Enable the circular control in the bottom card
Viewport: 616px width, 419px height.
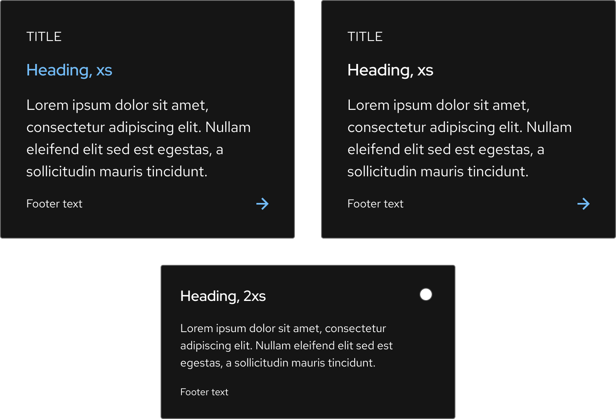426,294
